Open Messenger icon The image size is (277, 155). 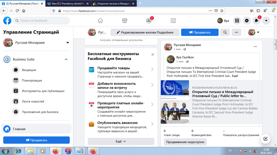click(x=247, y=20)
